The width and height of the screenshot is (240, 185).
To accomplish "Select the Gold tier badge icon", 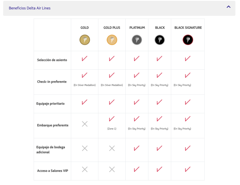I will click(85, 40).
